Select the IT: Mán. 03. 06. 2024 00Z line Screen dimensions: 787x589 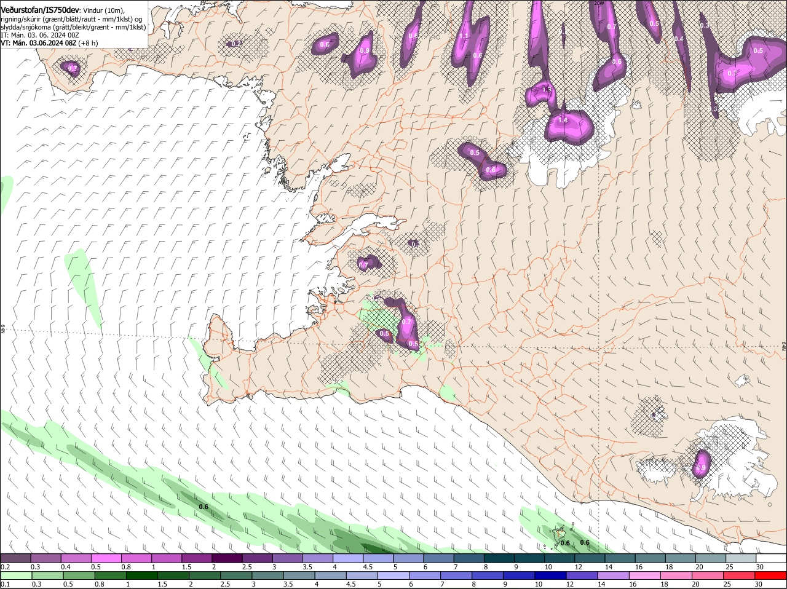40,36
